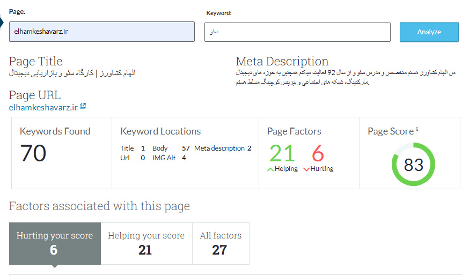Open the elhamkeshavarz.ir Page URL link
The width and height of the screenshot is (462, 276).
(x=43, y=107)
